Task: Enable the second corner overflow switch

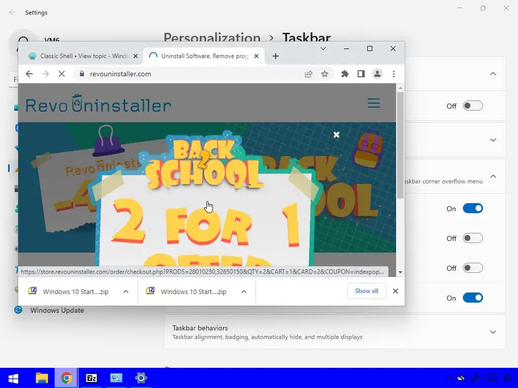Action: point(473,238)
